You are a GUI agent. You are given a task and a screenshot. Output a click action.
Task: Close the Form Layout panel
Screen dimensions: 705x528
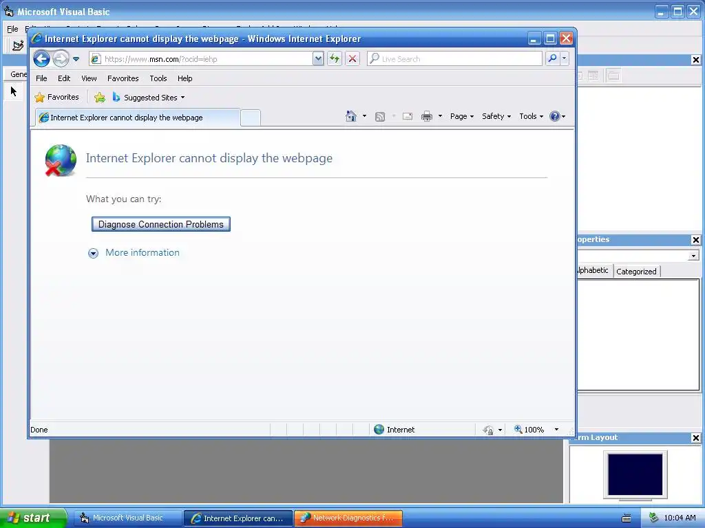click(695, 438)
